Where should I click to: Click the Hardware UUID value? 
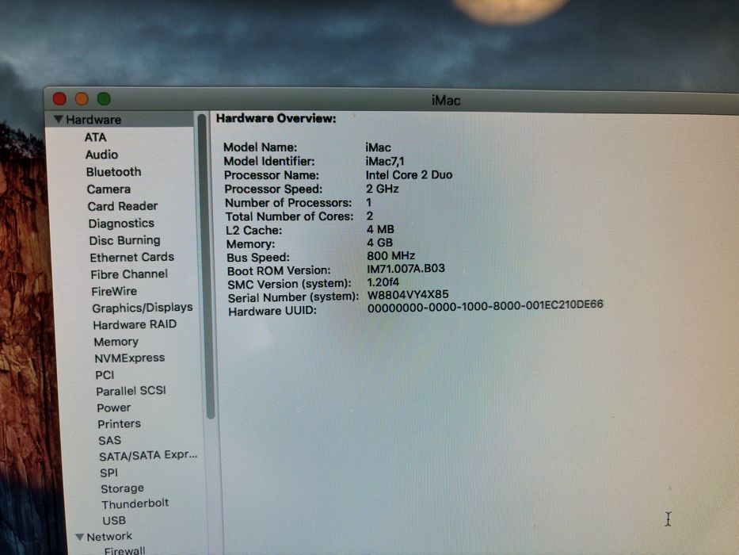(485, 306)
